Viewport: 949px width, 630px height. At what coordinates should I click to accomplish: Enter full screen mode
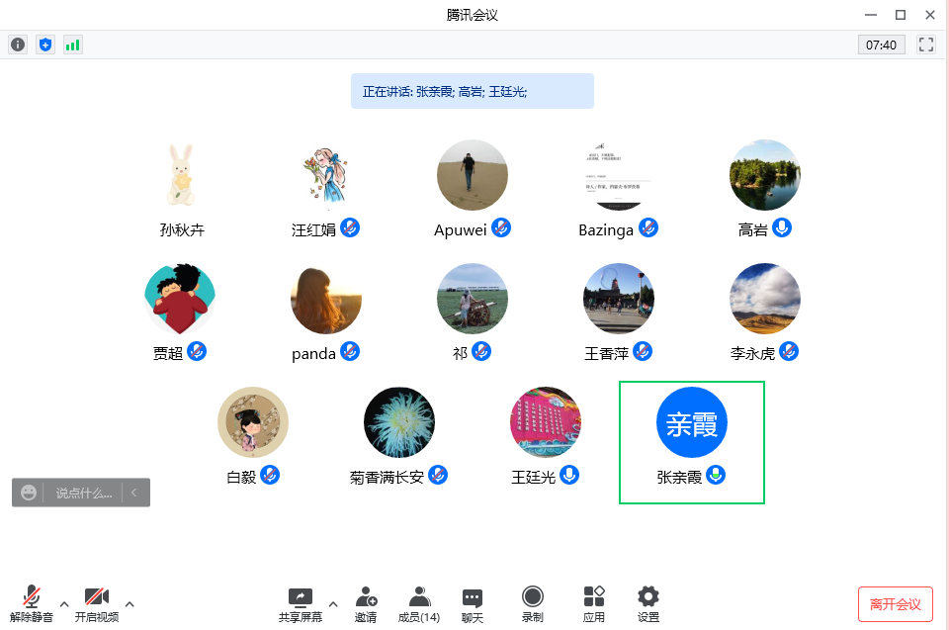coord(926,45)
